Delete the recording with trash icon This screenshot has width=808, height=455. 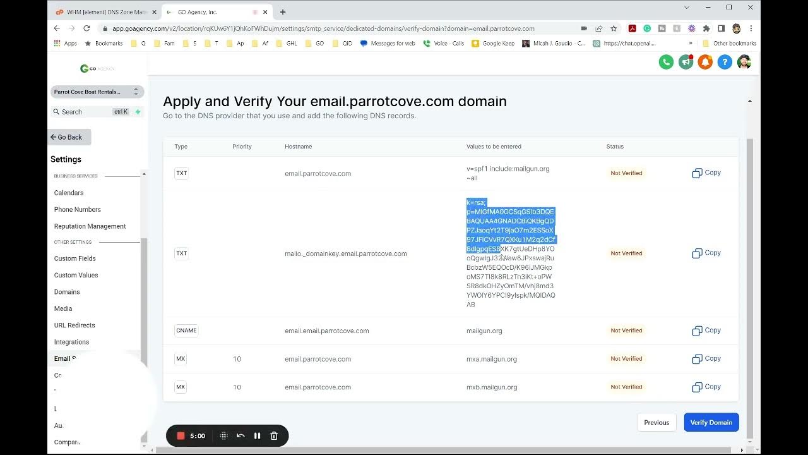(x=274, y=436)
